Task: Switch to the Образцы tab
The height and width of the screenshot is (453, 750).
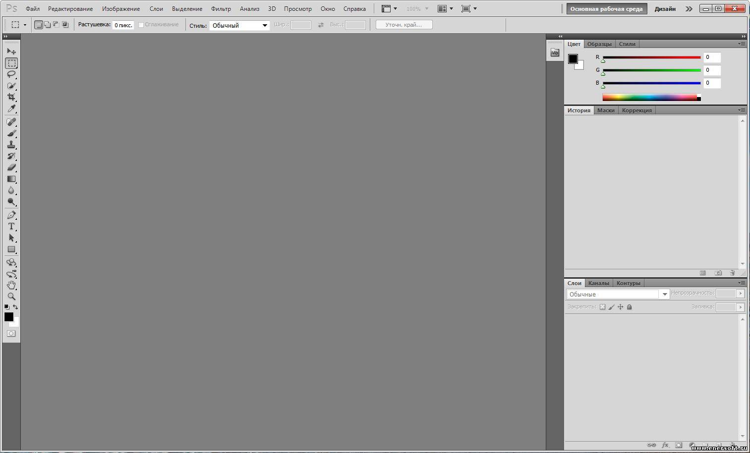Action: [x=599, y=44]
